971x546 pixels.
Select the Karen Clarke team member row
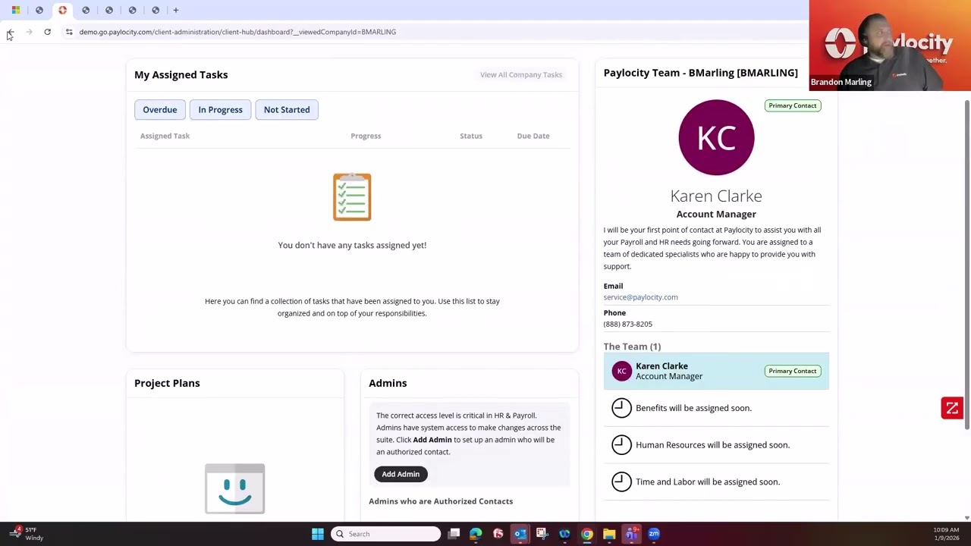point(716,371)
